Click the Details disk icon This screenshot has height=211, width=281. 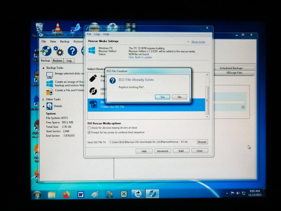(x=49, y=106)
